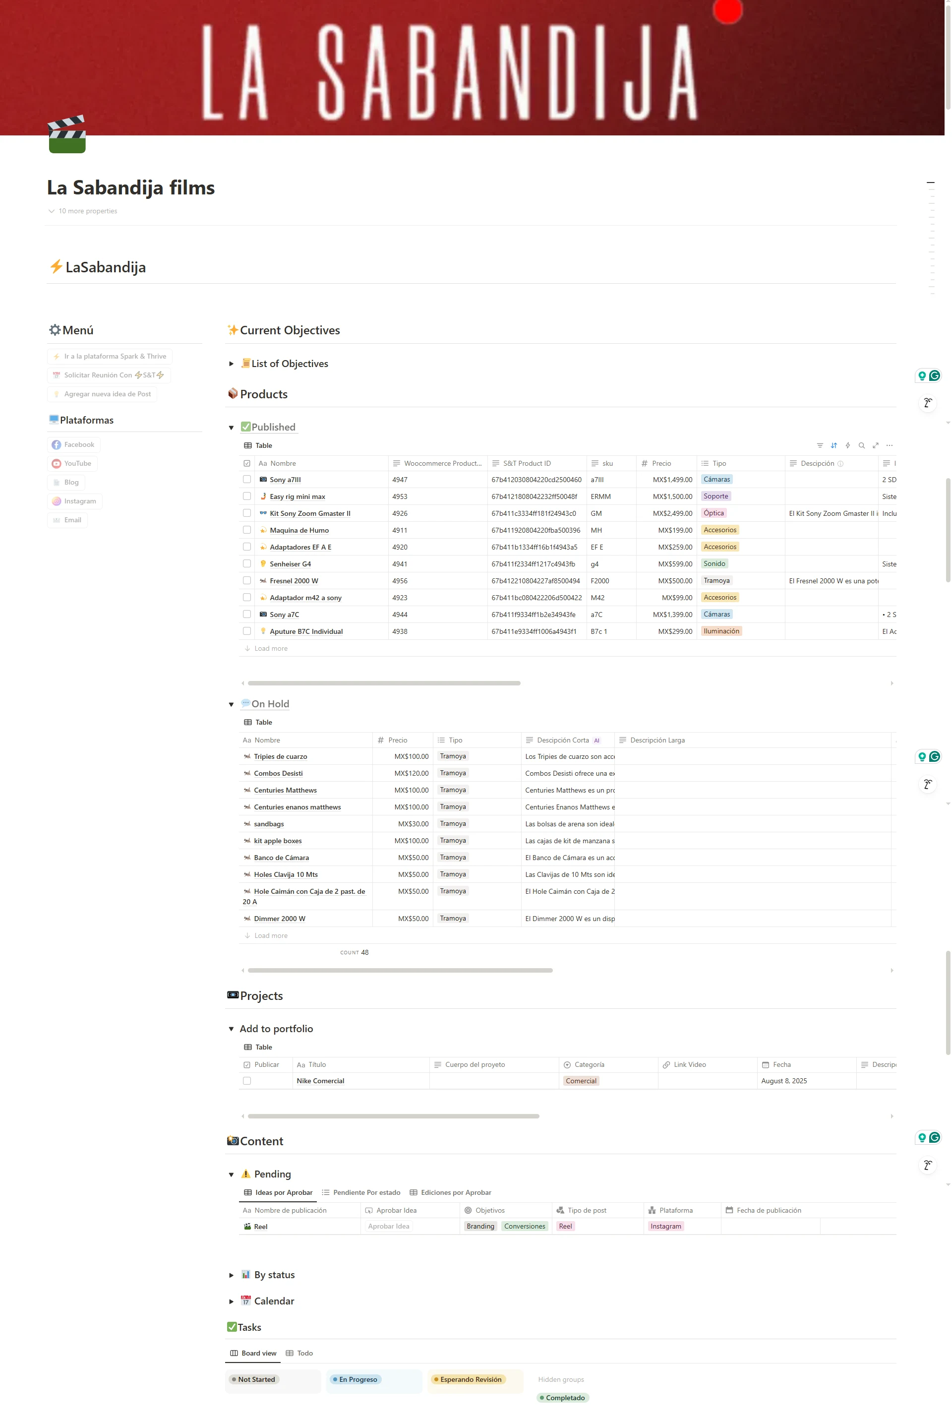Viewport: 952px width, 1423px height.
Task: Click the box icon next to Products heading
Action: pyautogui.click(x=233, y=393)
